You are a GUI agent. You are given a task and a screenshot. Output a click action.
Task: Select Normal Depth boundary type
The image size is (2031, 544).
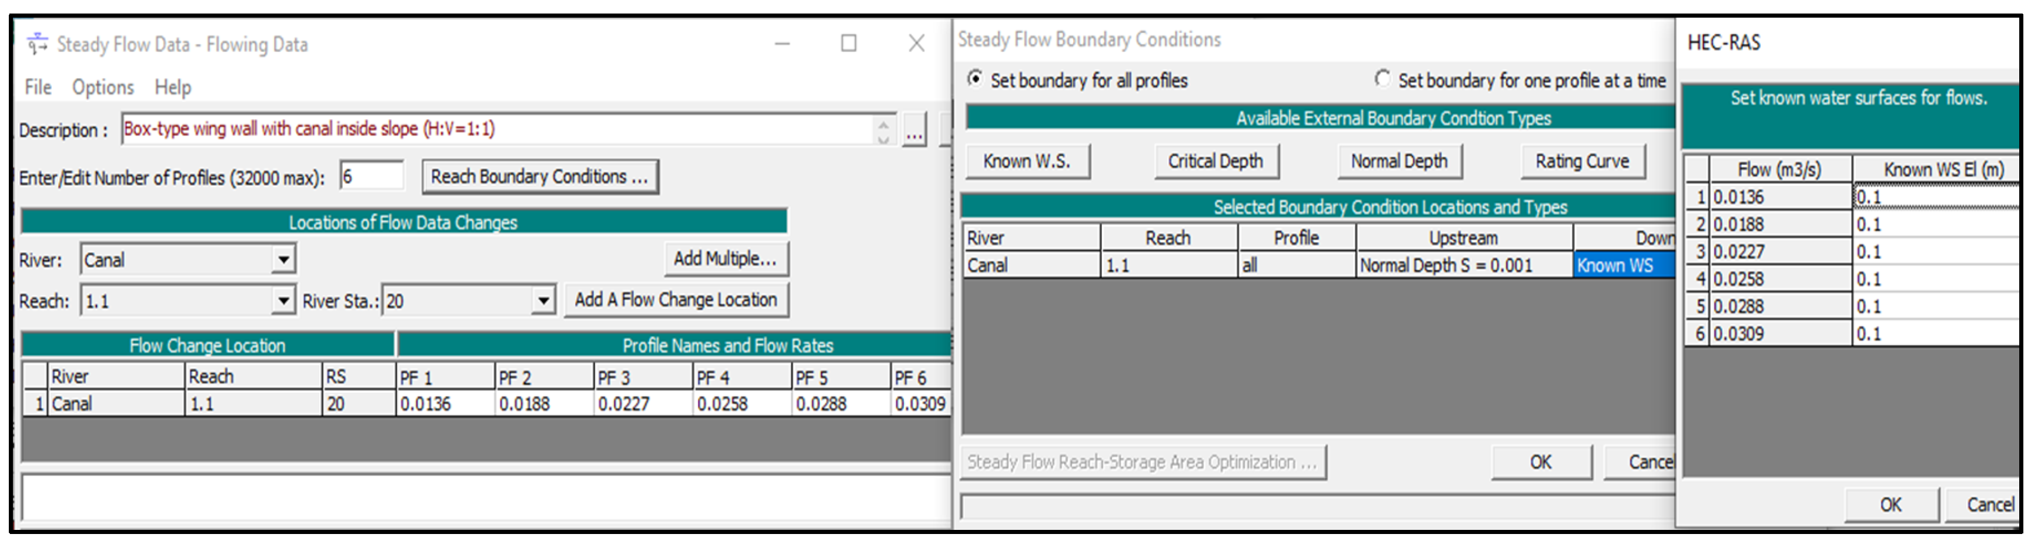click(x=1399, y=162)
